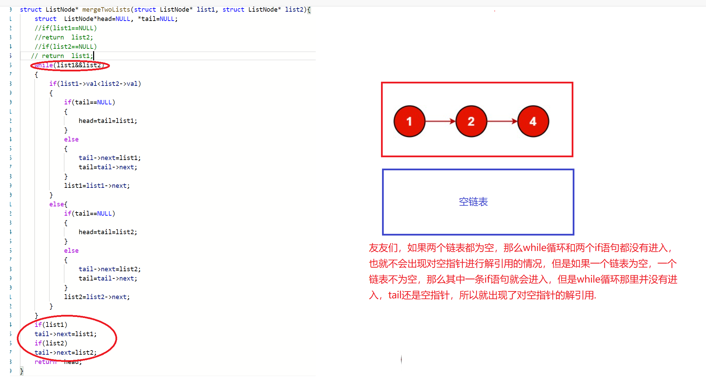Click the 空链表 label in the blue box
This screenshot has width=706, height=377.
pyautogui.click(x=473, y=202)
